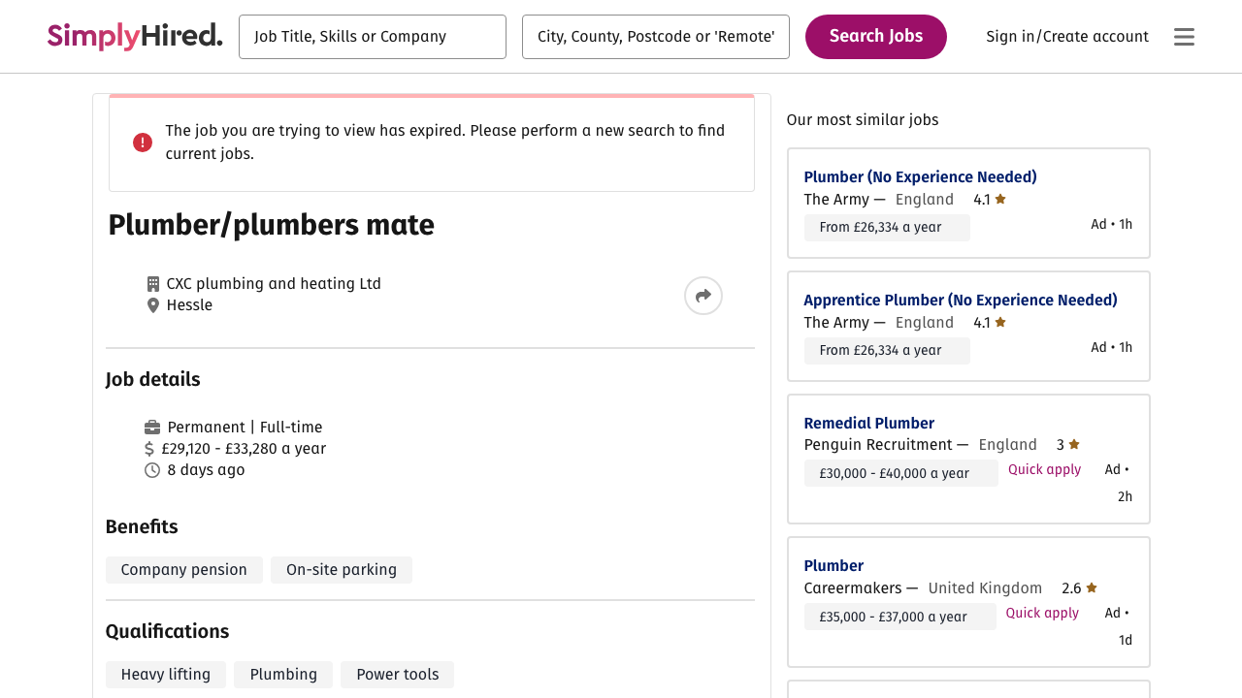Quick apply to the Remedial Plumber job
The width and height of the screenshot is (1242, 698).
tap(1044, 469)
